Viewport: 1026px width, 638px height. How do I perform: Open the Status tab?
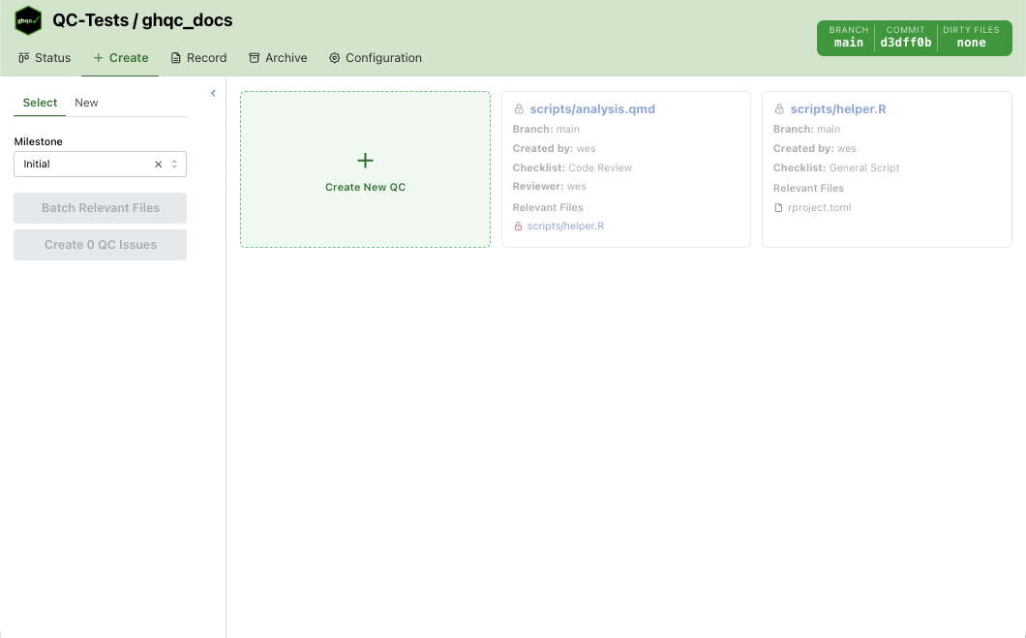[45, 58]
